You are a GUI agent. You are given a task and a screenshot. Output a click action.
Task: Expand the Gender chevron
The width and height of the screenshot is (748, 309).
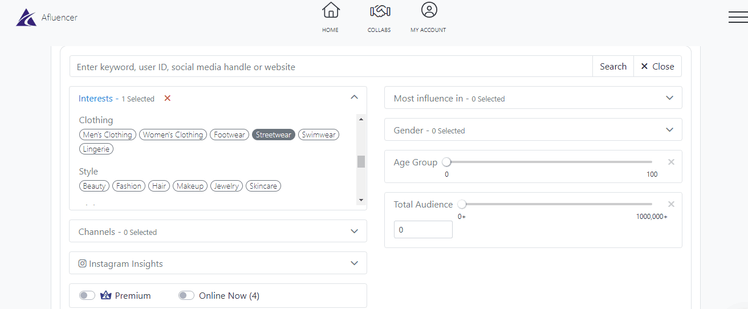[670, 129]
